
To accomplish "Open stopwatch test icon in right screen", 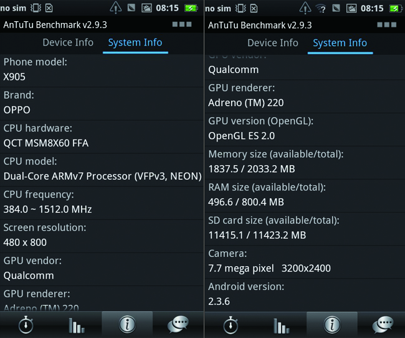I will point(231,325).
